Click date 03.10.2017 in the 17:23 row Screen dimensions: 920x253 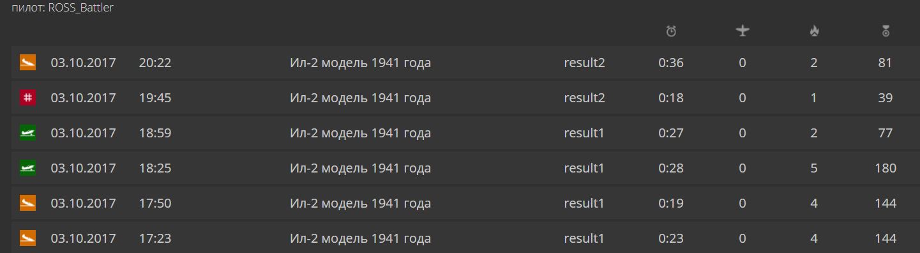83,239
